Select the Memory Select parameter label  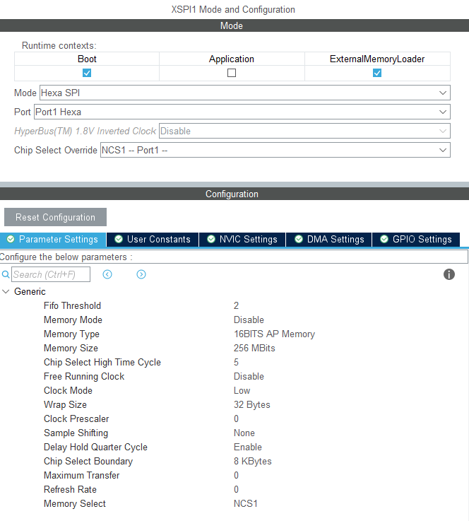(x=75, y=504)
